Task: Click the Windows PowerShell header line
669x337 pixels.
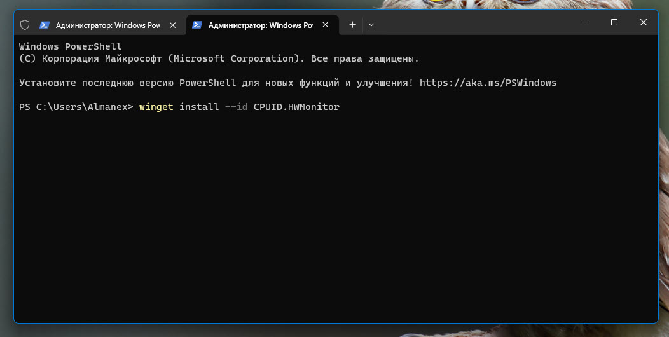Action: point(71,46)
